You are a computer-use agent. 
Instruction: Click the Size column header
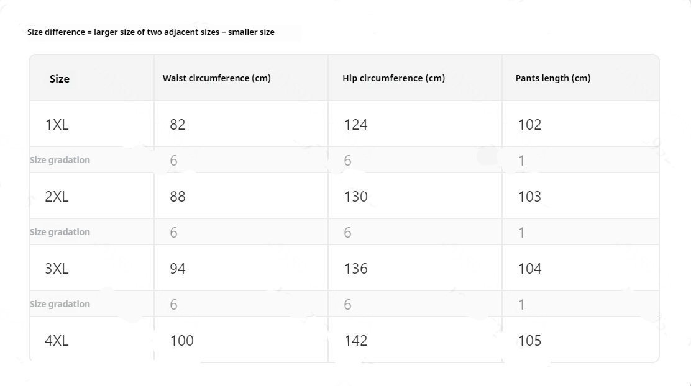pyautogui.click(x=60, y=79)
